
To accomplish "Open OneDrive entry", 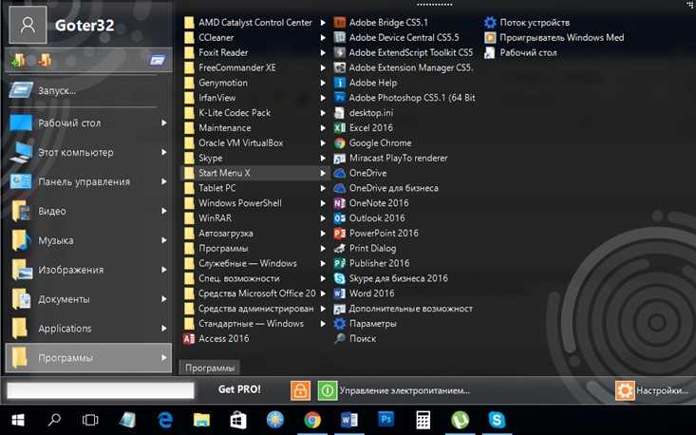I will point(360,173).
